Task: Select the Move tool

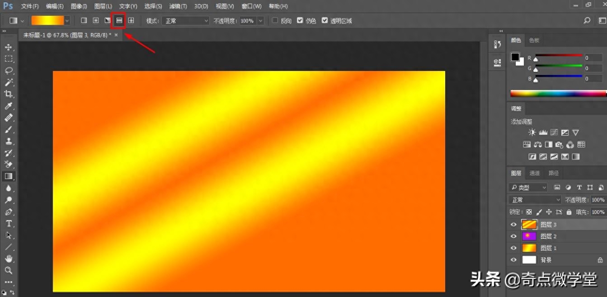Action: coord(9,47)
